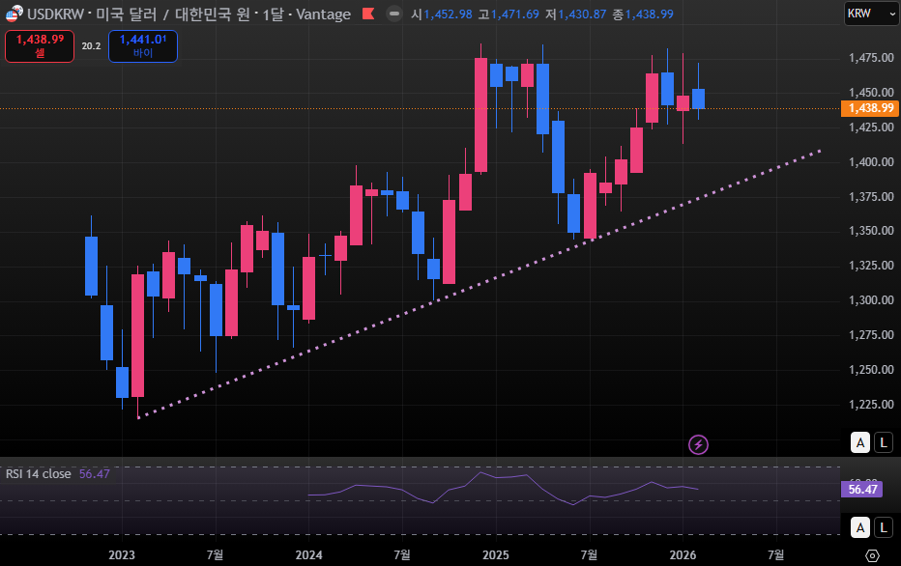This screenshot has width=901, height=566.
Task: Toggle auto scale on main price chart
Action: coord(858,442)
